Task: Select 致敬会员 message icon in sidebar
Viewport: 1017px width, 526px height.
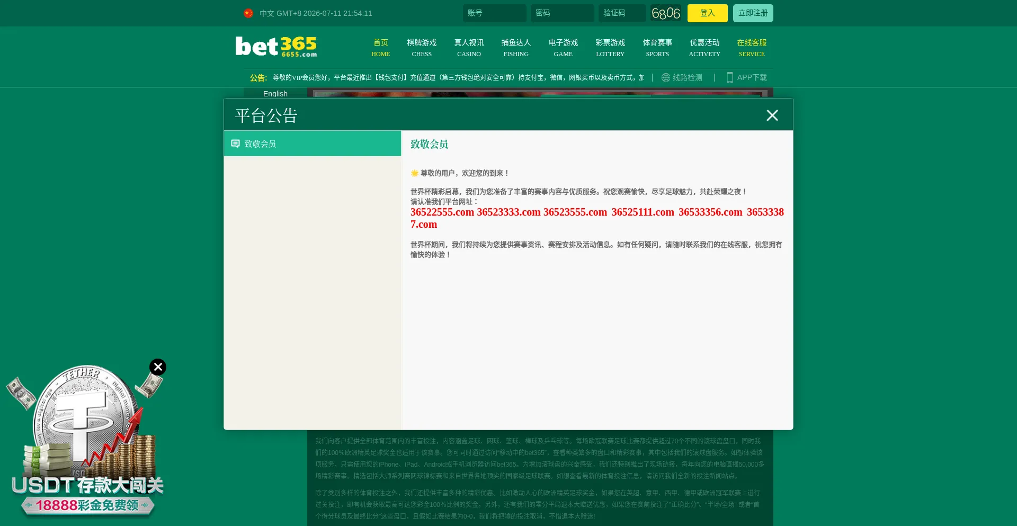Action: (x=235, y=144)
